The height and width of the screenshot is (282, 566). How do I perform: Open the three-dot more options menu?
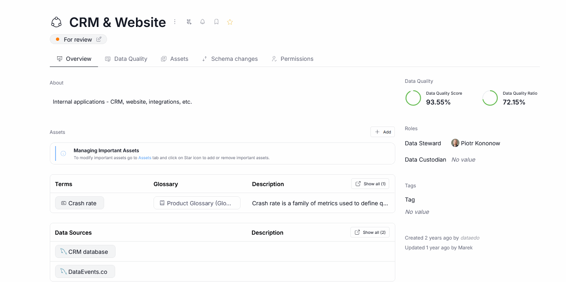pyautogui.click(x=175, y=22)
